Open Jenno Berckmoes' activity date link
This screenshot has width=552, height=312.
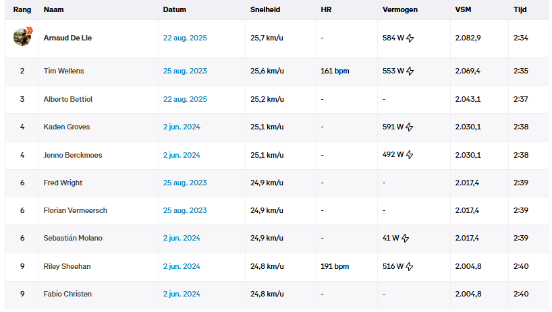tap(182, 155)
